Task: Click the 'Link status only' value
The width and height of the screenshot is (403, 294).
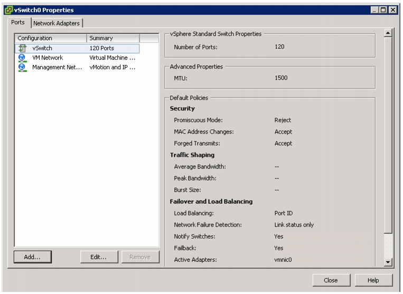Action: (x=294, y=225)
